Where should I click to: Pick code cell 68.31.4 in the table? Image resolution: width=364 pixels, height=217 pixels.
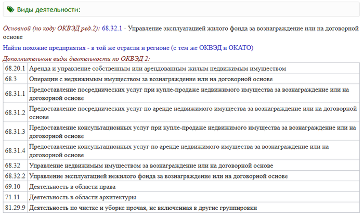pyautogui.click(x=15, y=150)
